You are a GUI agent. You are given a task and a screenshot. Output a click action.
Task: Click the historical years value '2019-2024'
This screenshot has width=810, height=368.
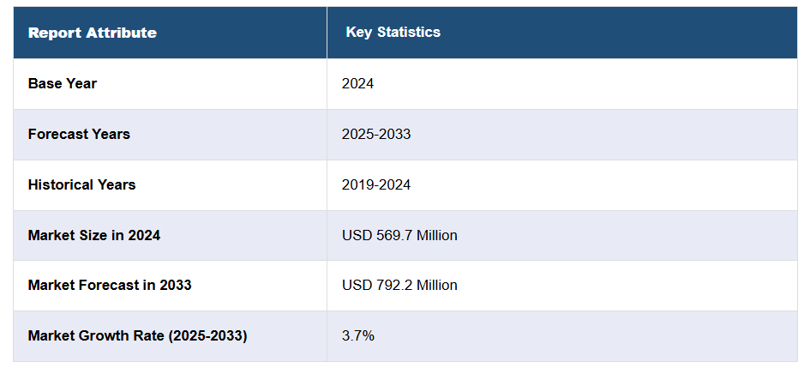(x=375, y=185)
